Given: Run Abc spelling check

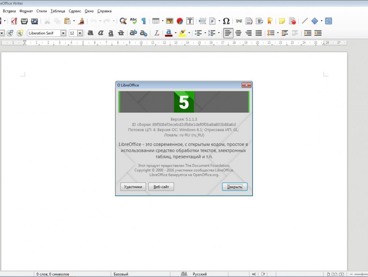Looking at the screenshot, I should (133, 21).
